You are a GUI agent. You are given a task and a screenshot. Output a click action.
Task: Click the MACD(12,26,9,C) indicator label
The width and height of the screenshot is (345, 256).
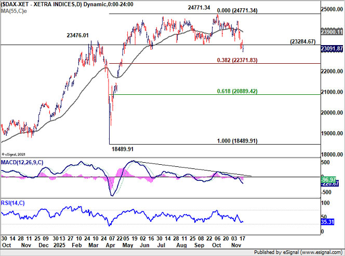22,162
